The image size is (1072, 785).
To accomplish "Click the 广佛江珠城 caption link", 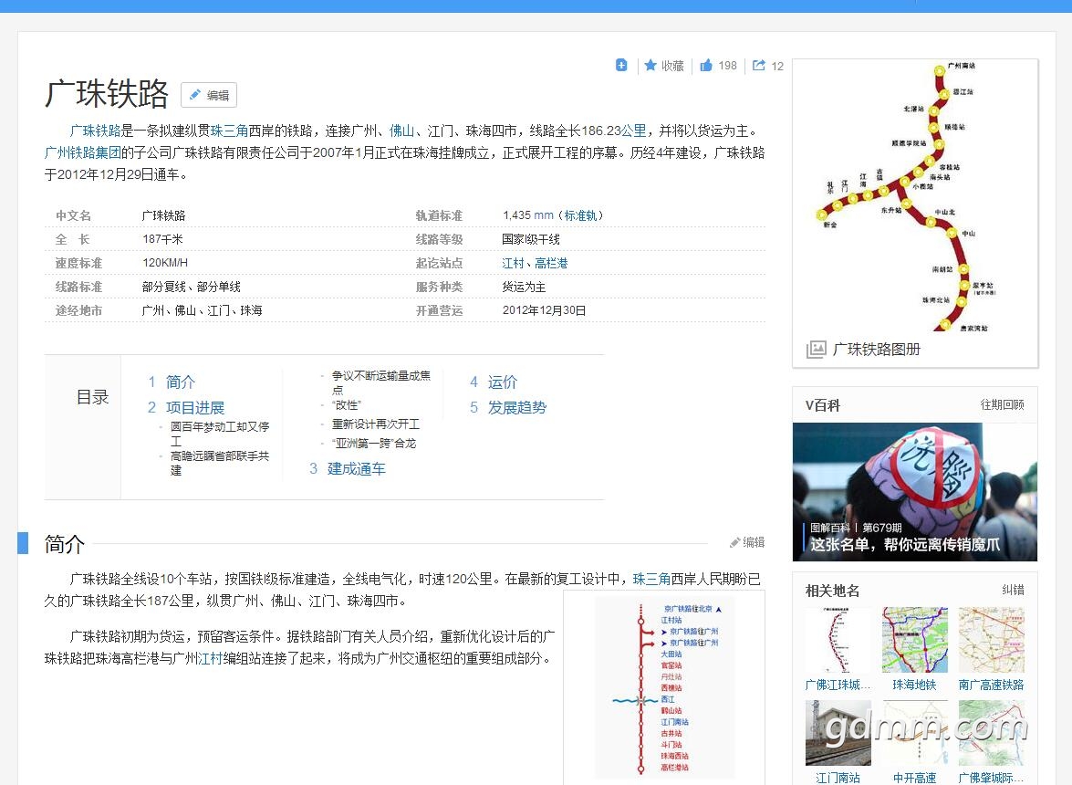I will click(838, 685).
